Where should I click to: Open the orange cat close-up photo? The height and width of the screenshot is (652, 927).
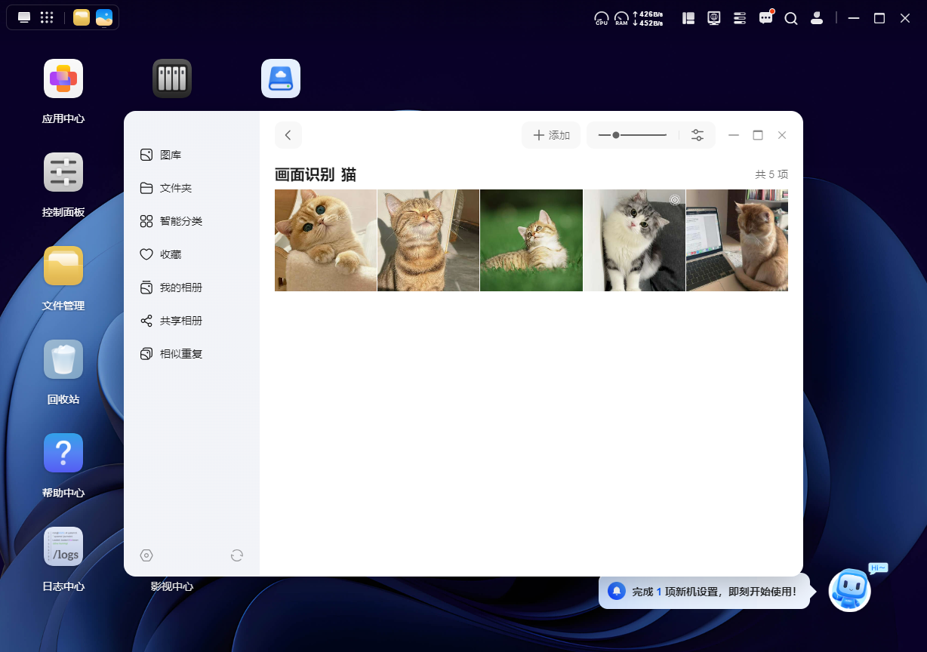[325, 240]
